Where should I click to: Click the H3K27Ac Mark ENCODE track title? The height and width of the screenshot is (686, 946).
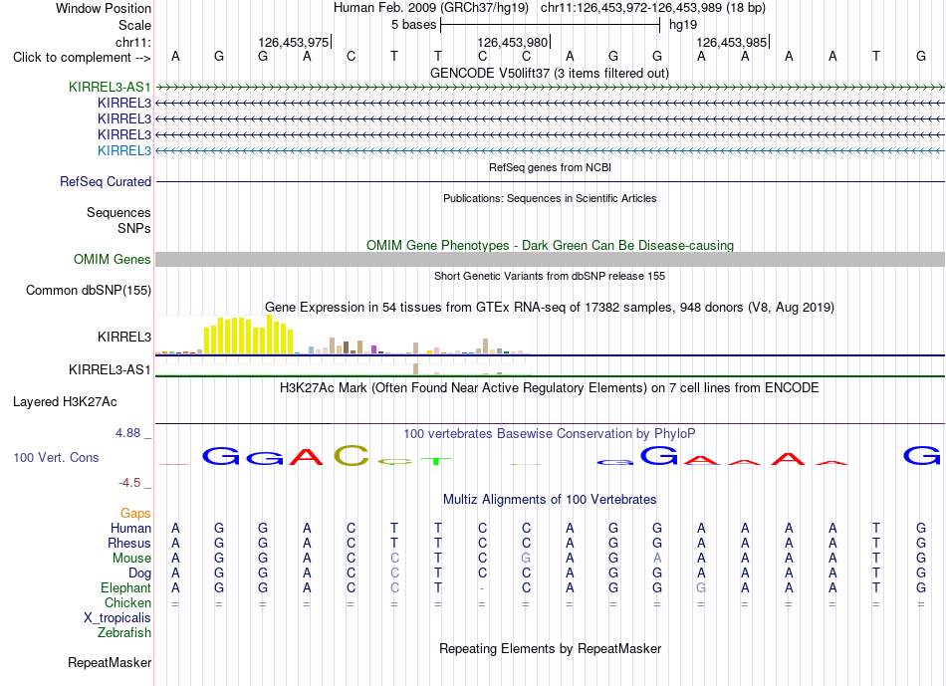point(550,387)
